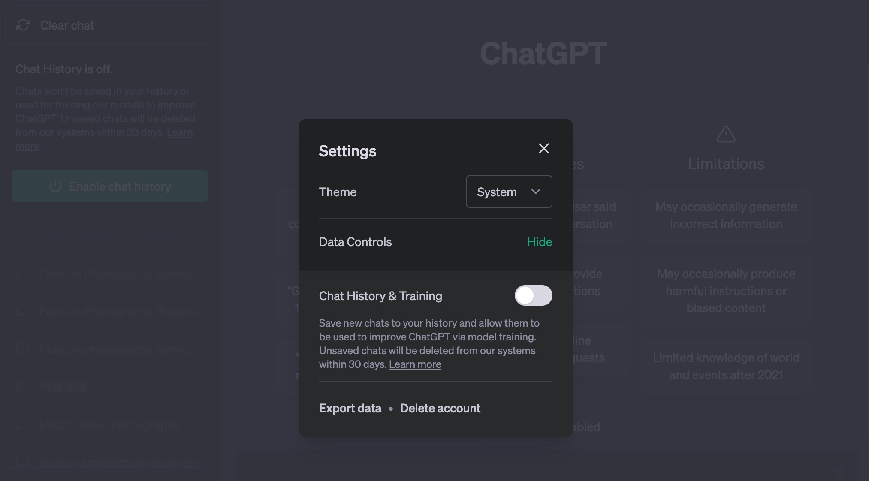Hide the Data Controls section
The height and width of the screenshot is (481, 869).
(539, 242)
